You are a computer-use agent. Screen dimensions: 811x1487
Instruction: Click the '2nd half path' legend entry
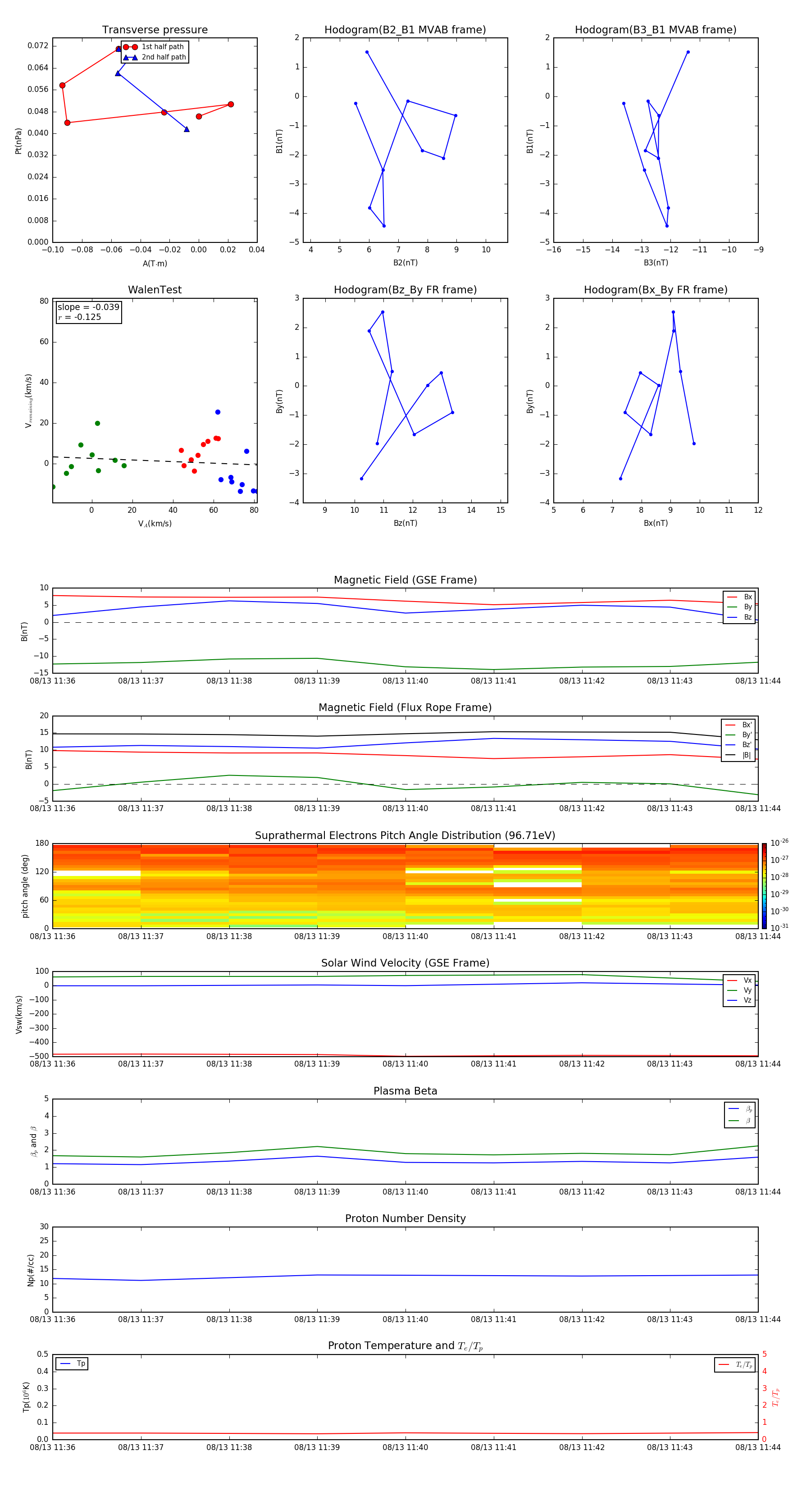[x=155, y=57]
